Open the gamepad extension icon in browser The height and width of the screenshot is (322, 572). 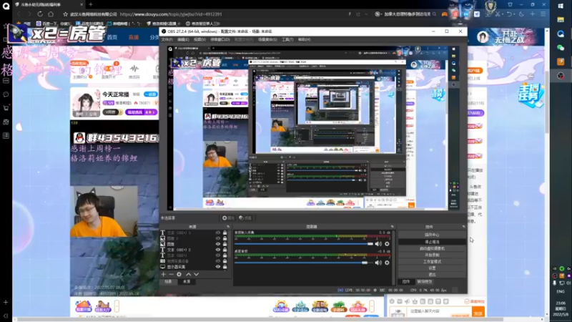[x=444, y=14]
